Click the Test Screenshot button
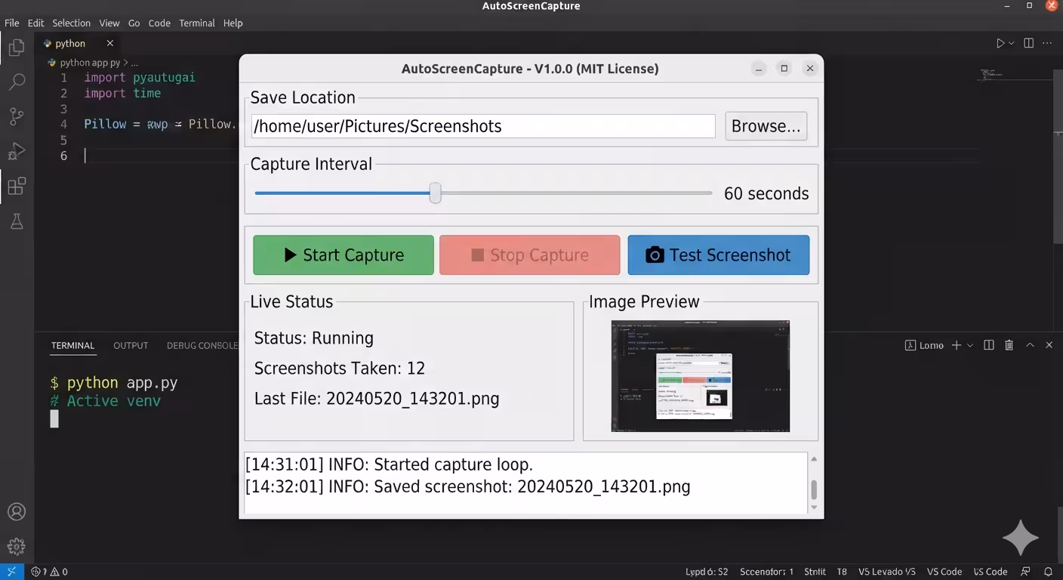The width and height of the screenshot is (1063, 580). tap(719, 255)
